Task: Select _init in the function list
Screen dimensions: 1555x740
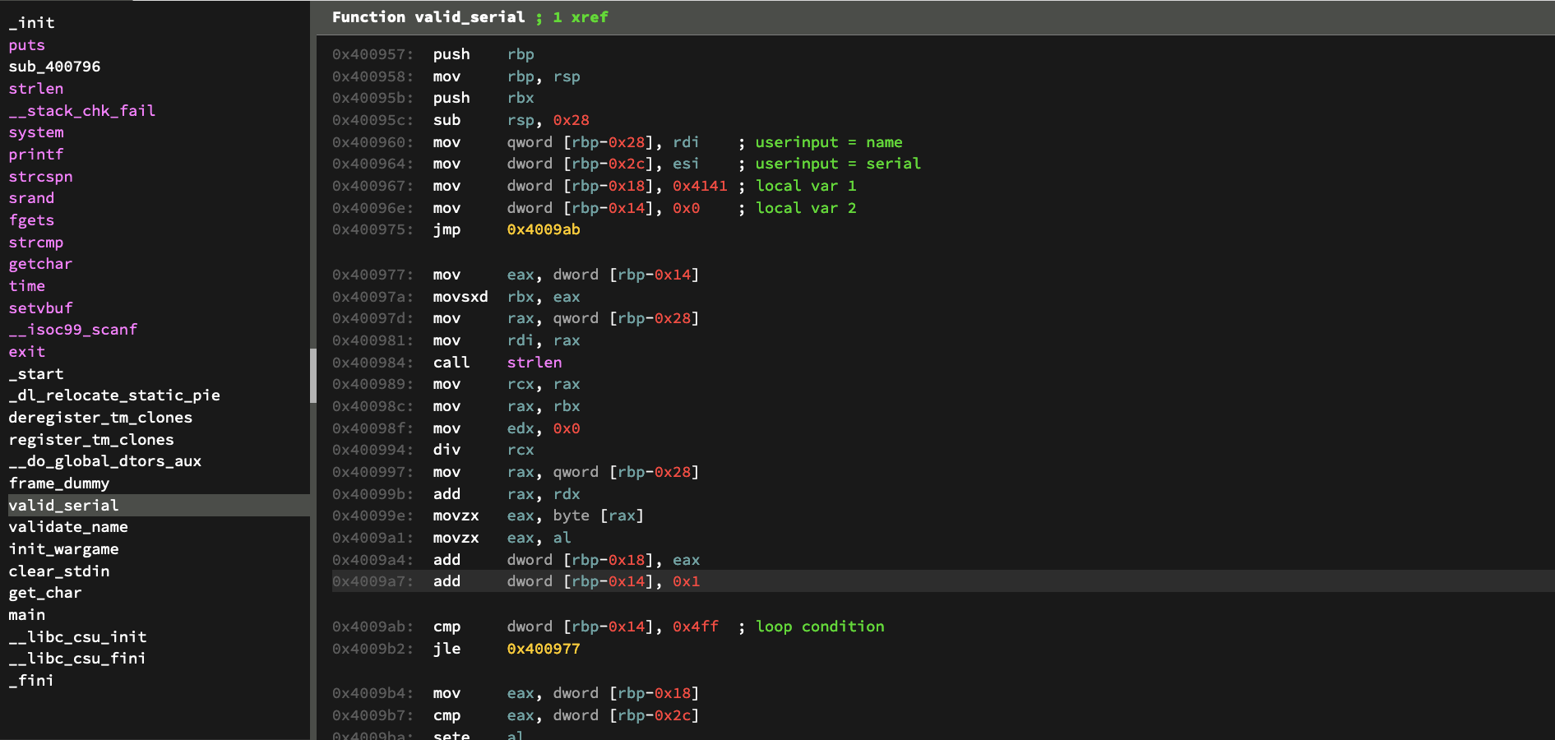Action: 31,23
